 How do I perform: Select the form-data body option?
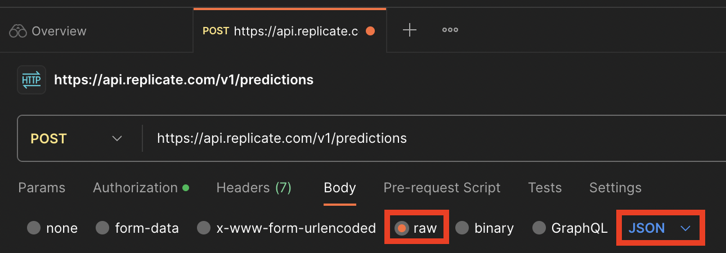[102, 228]
